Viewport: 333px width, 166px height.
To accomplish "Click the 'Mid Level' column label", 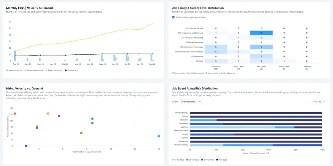I will point(261,67).
